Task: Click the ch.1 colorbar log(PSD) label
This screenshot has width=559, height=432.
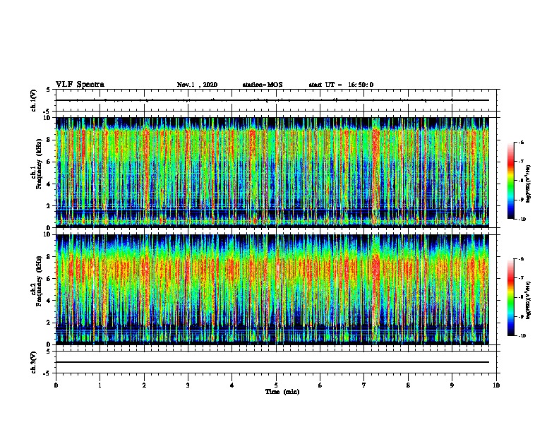Action: click(528, 184)
